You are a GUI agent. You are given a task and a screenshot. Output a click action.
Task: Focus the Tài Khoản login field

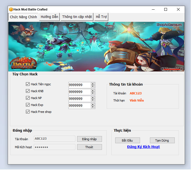55,139
